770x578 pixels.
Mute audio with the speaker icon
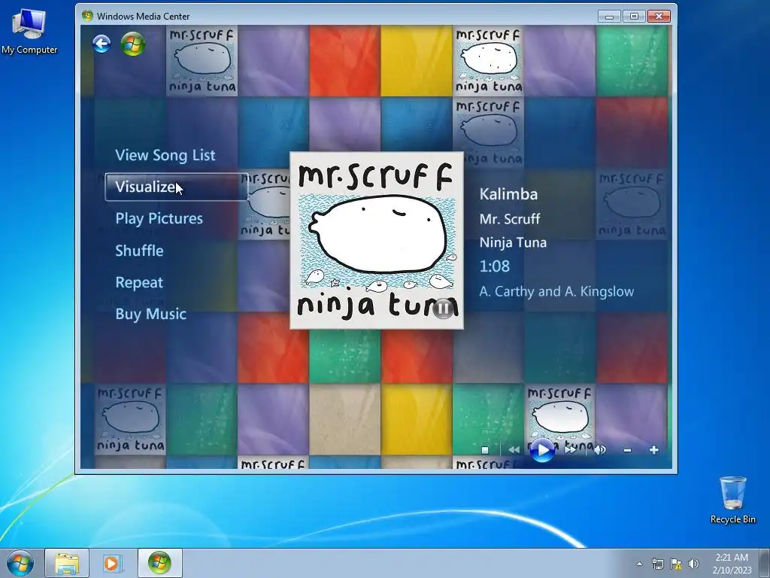tap(599, 450)
